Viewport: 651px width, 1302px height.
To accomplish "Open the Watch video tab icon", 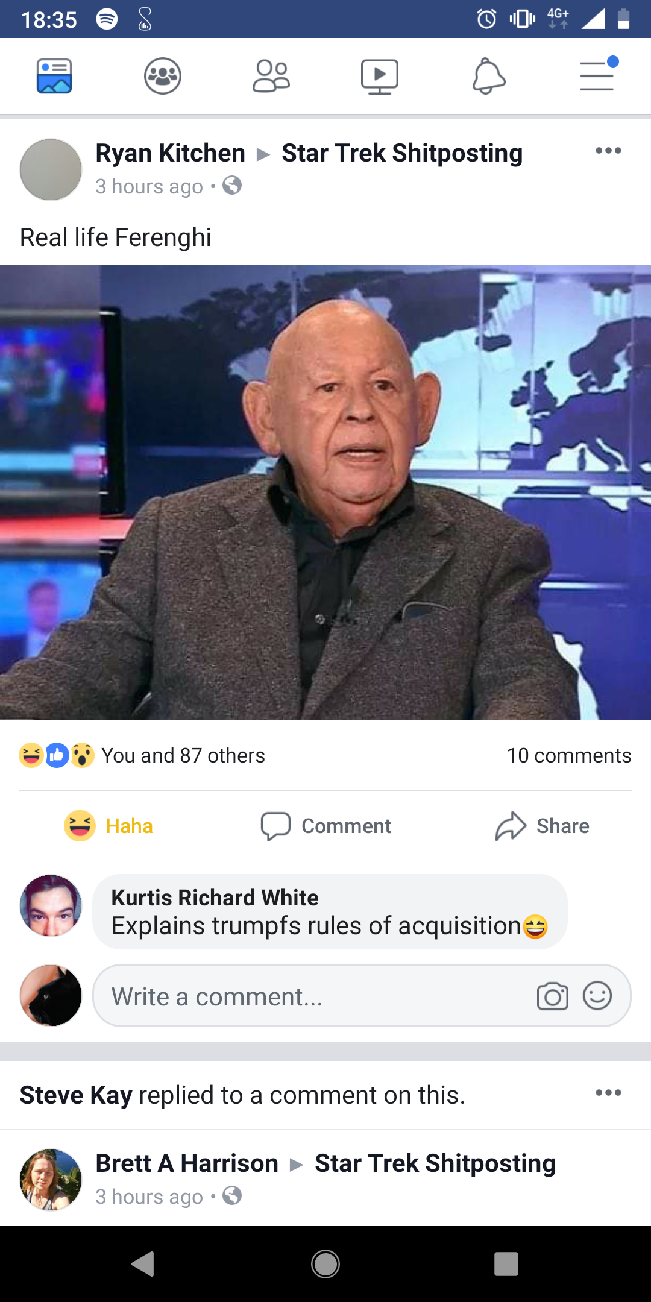I will pos(380,77).
